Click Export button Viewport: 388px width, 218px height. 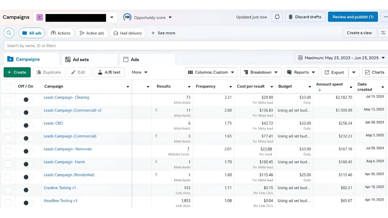pyautogui.click(x=334, y=72)
